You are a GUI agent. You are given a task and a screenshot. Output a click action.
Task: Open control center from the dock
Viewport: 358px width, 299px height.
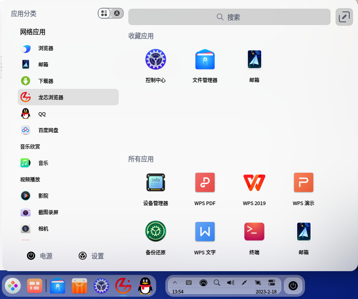tap(101, 285)
